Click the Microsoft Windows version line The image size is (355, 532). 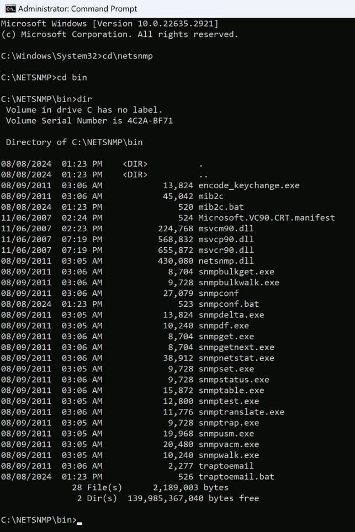[110, 24]
